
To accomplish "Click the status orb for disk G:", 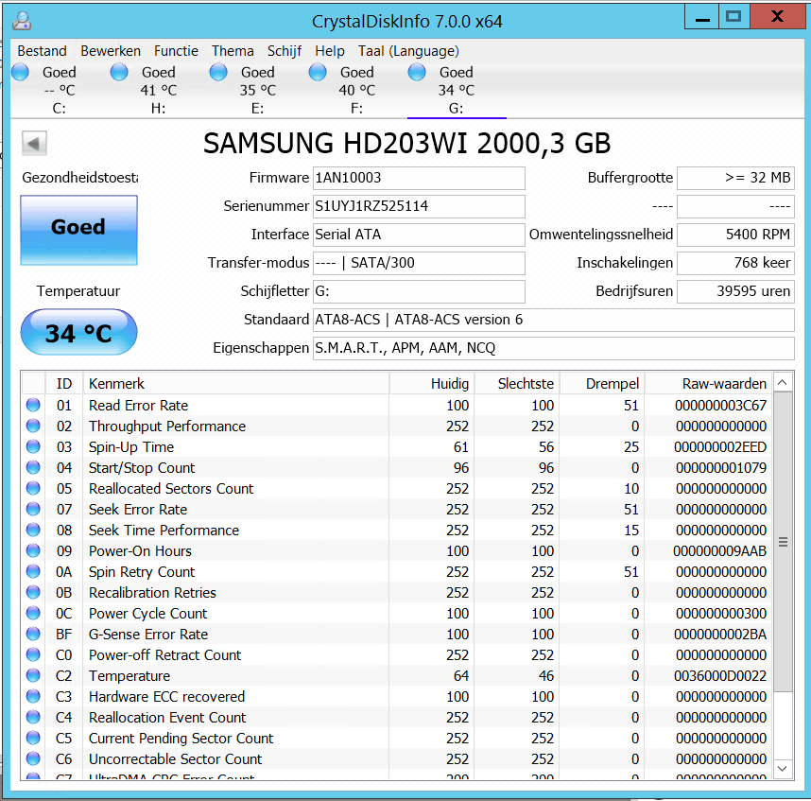I will [x=417, y=72].
